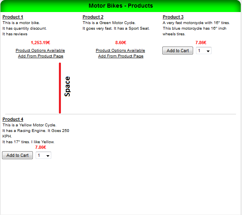This screenshot has width=242, height=215.
Task: Expand the quantity dropdown for Product 3
Action: click(204, 51)
